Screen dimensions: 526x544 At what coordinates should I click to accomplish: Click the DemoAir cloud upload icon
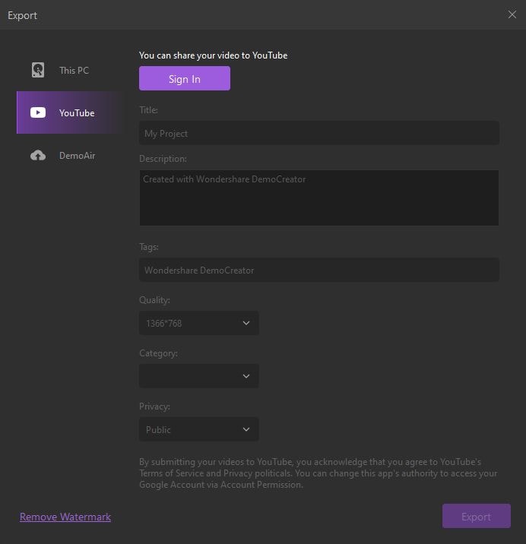point(38,155)
